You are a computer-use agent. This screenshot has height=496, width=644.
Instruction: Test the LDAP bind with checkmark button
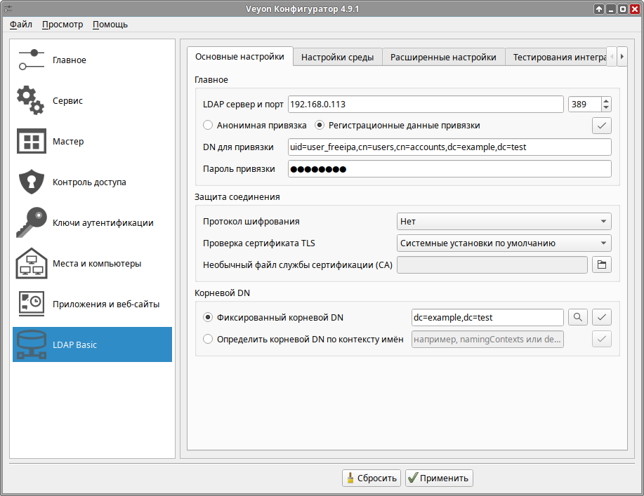pos(602,126)
